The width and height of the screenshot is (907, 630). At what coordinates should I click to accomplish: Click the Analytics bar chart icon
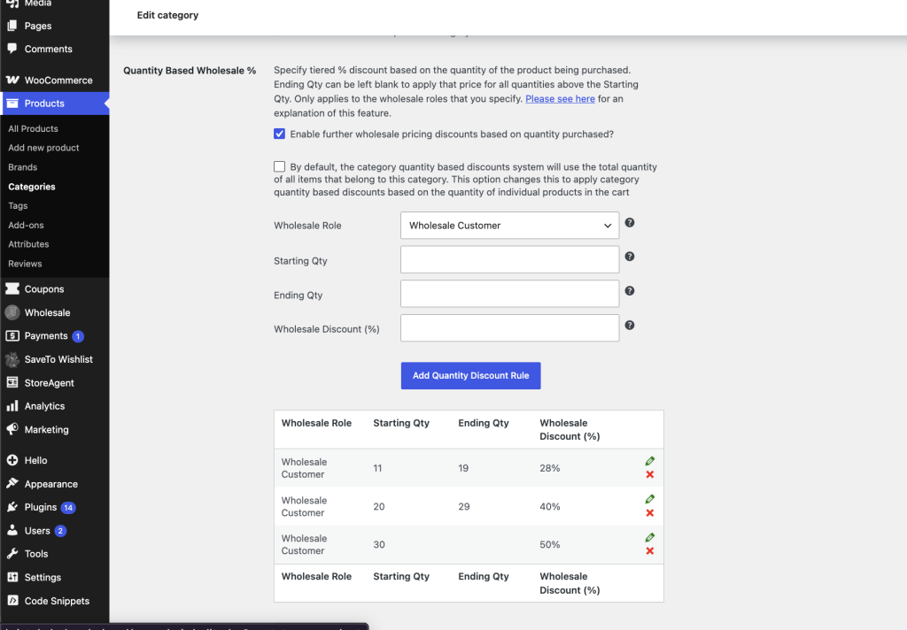(x=12, y=406)
